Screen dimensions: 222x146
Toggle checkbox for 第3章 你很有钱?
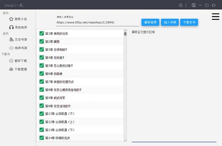click(41, 49)
